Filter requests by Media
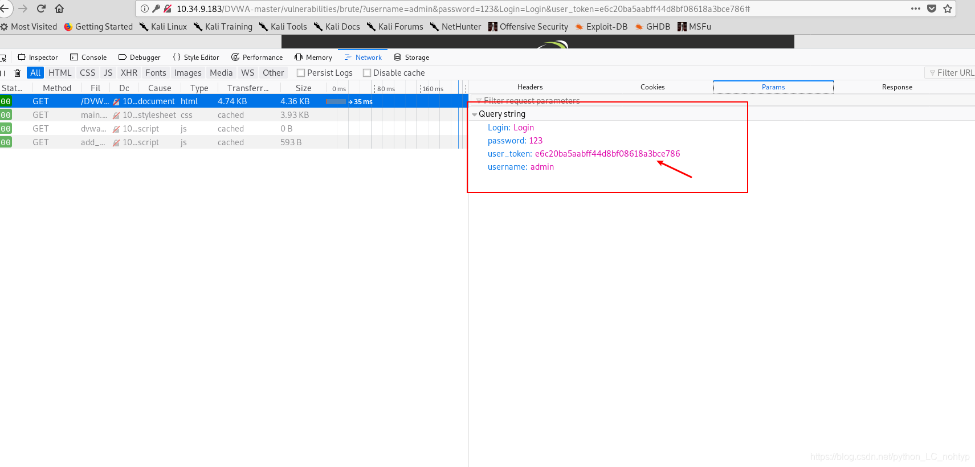 (221, 73)
